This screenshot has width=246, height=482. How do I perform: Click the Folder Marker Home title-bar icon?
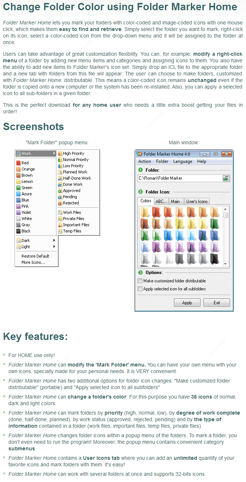[x=140, y=154]
